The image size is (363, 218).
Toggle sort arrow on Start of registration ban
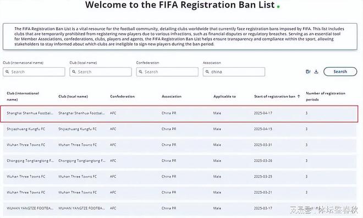[299, 96]
